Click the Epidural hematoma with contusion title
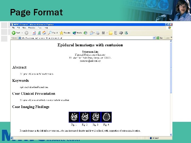 [90, 45]
